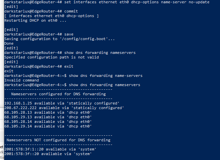
Task: Click the 'Invalid command' error line
Action: click(x=22, y=80)
